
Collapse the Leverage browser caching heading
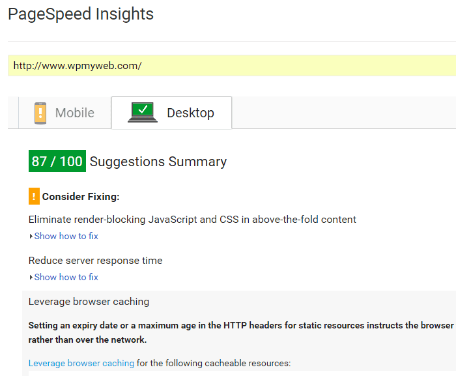tap(89, 302)
